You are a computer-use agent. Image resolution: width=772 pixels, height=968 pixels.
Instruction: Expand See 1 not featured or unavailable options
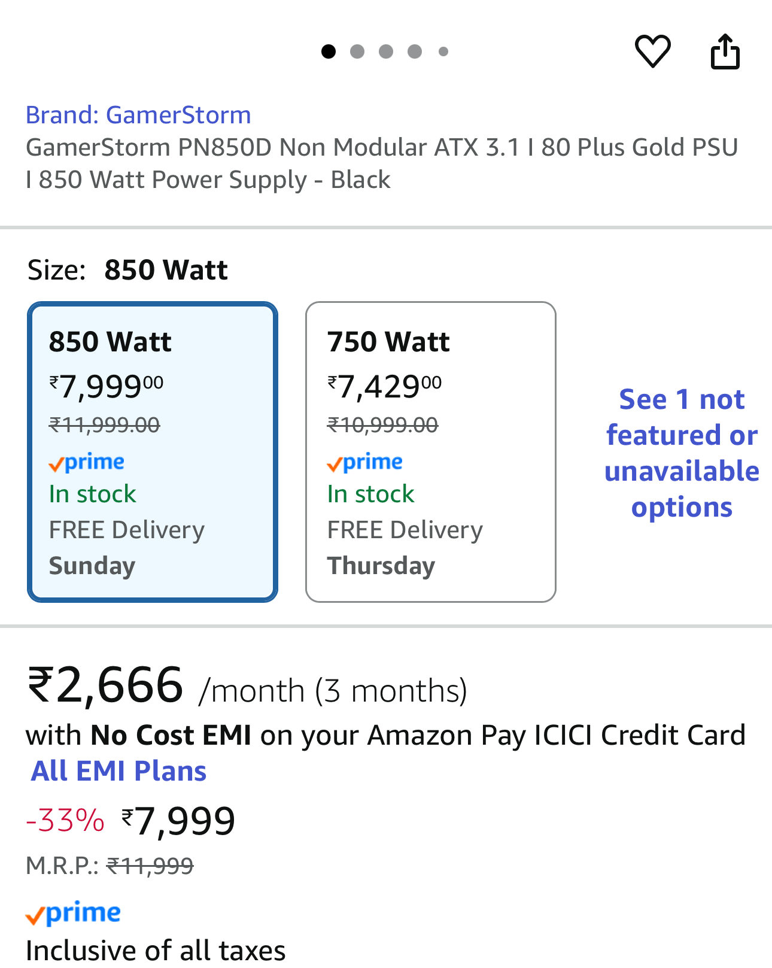682,453
